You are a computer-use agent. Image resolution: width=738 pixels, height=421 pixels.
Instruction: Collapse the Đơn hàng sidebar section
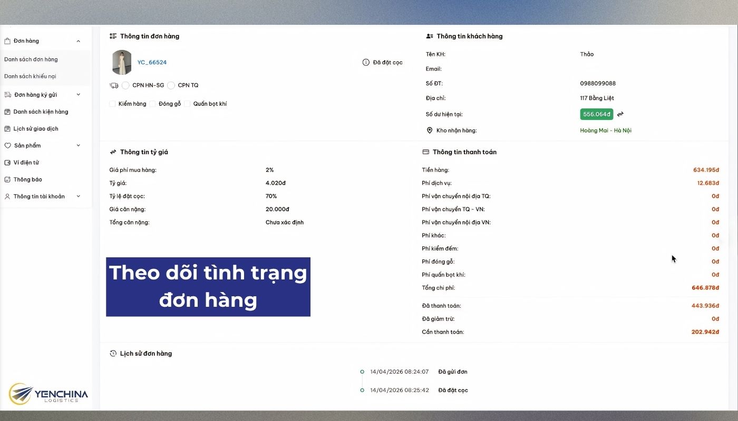[78, 41]
